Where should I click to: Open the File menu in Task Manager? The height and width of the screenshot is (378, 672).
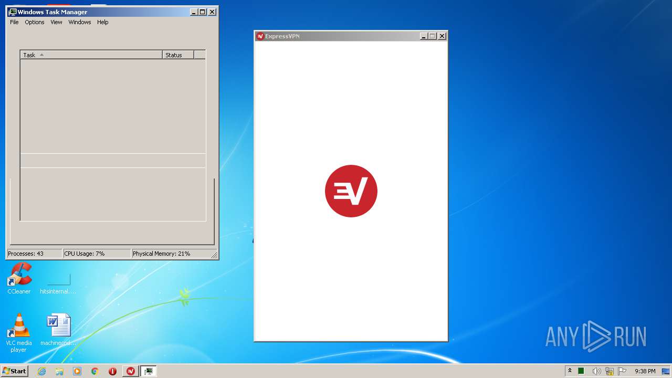14,22
